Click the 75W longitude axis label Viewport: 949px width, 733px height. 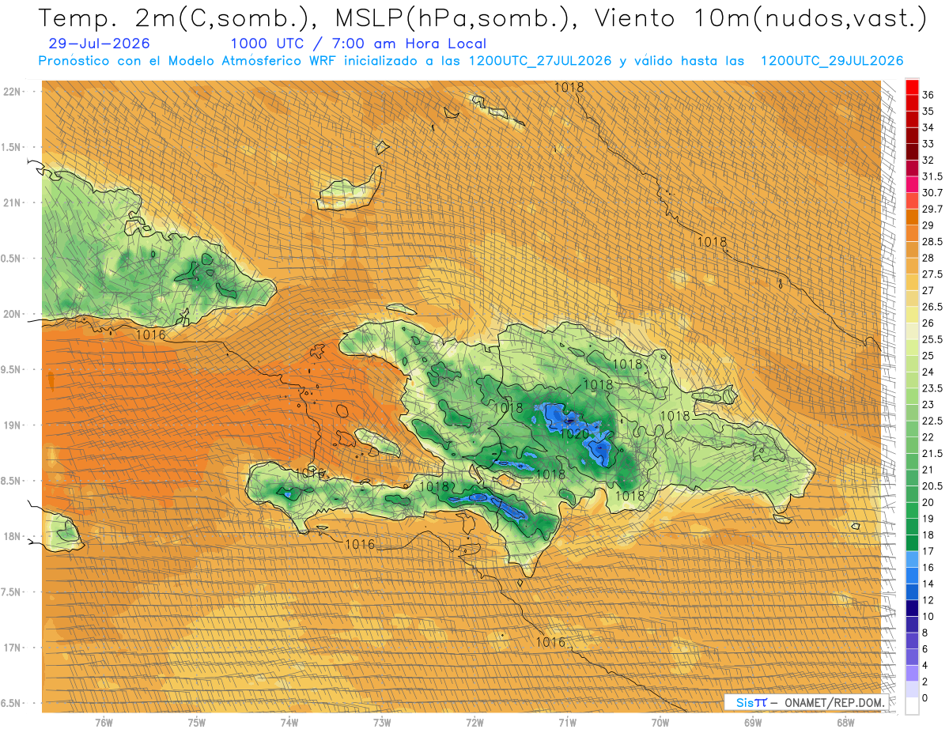196,723
